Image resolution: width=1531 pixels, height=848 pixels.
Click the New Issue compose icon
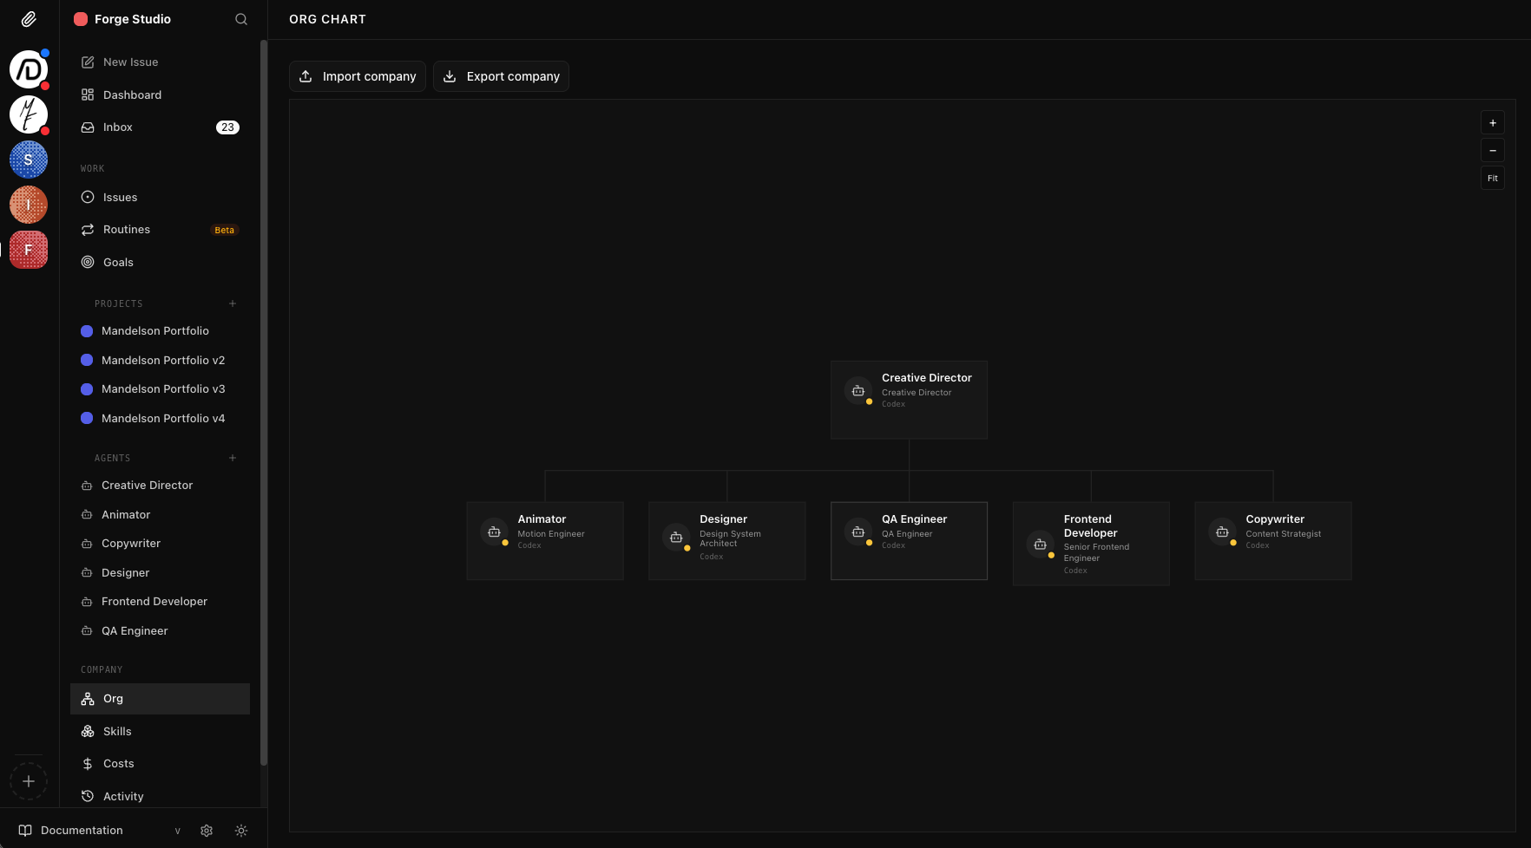pos(88,62)
